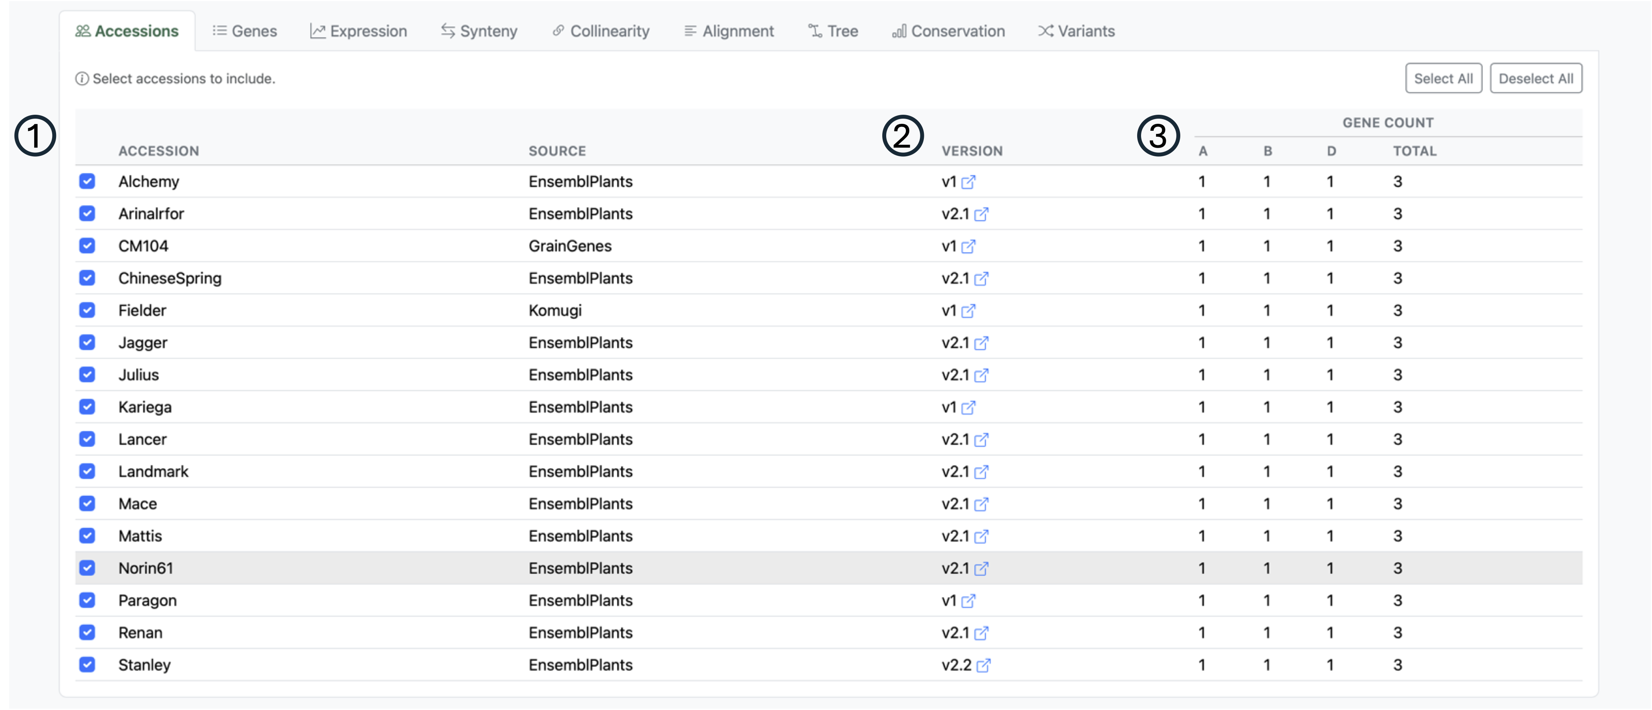Click the ACCESSION column header
The width and height of the screenshot is (1652, 710).
click(158, 151)
